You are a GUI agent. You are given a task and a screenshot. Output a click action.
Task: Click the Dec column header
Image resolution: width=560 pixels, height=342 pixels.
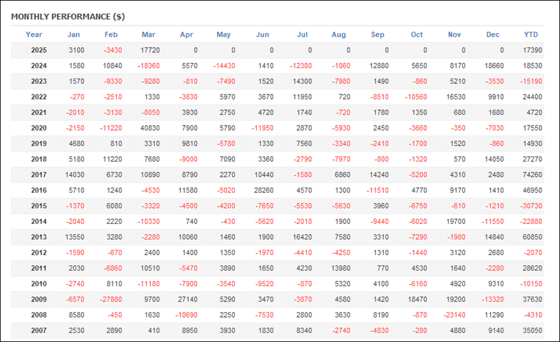pyautogui.click(x=493, y=35)
